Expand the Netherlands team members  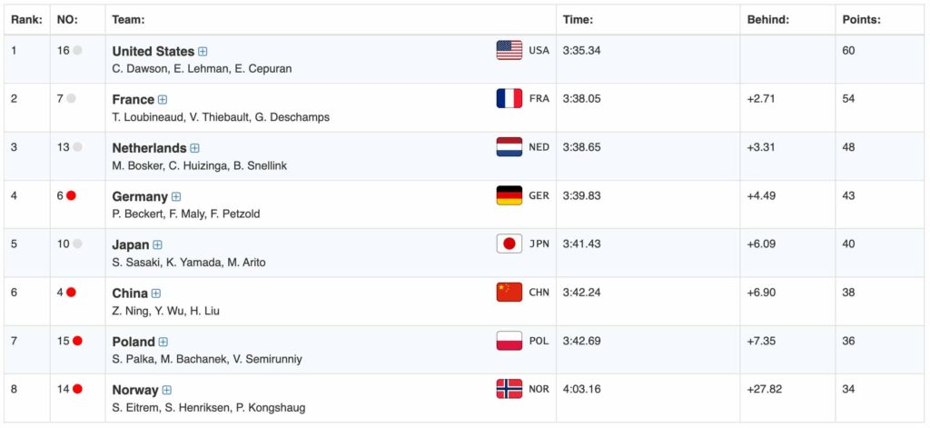tap(194, 148)
